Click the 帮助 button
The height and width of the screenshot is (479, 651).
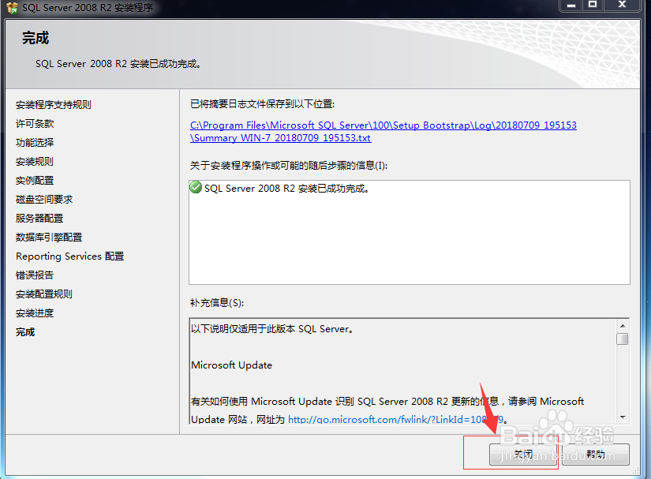click(595, 454)
